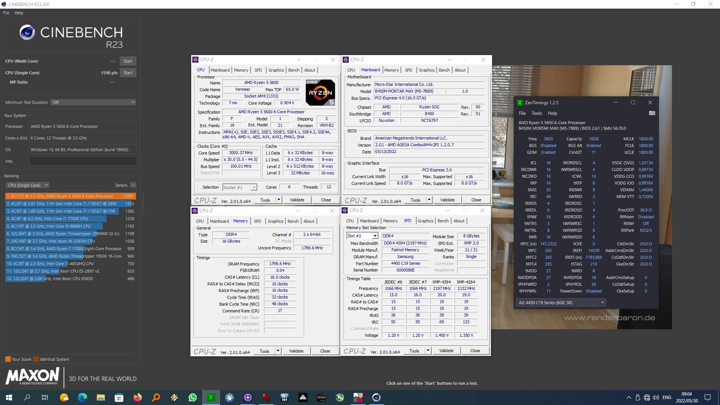Switch to CPU-Z purple chip taskbar icon

(248, 397)
